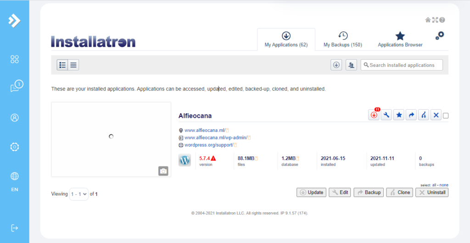Click the logout icon at the bottom of the sidebar
The height and width of the screenshot is (243, 470).
(x=14, y=228)
